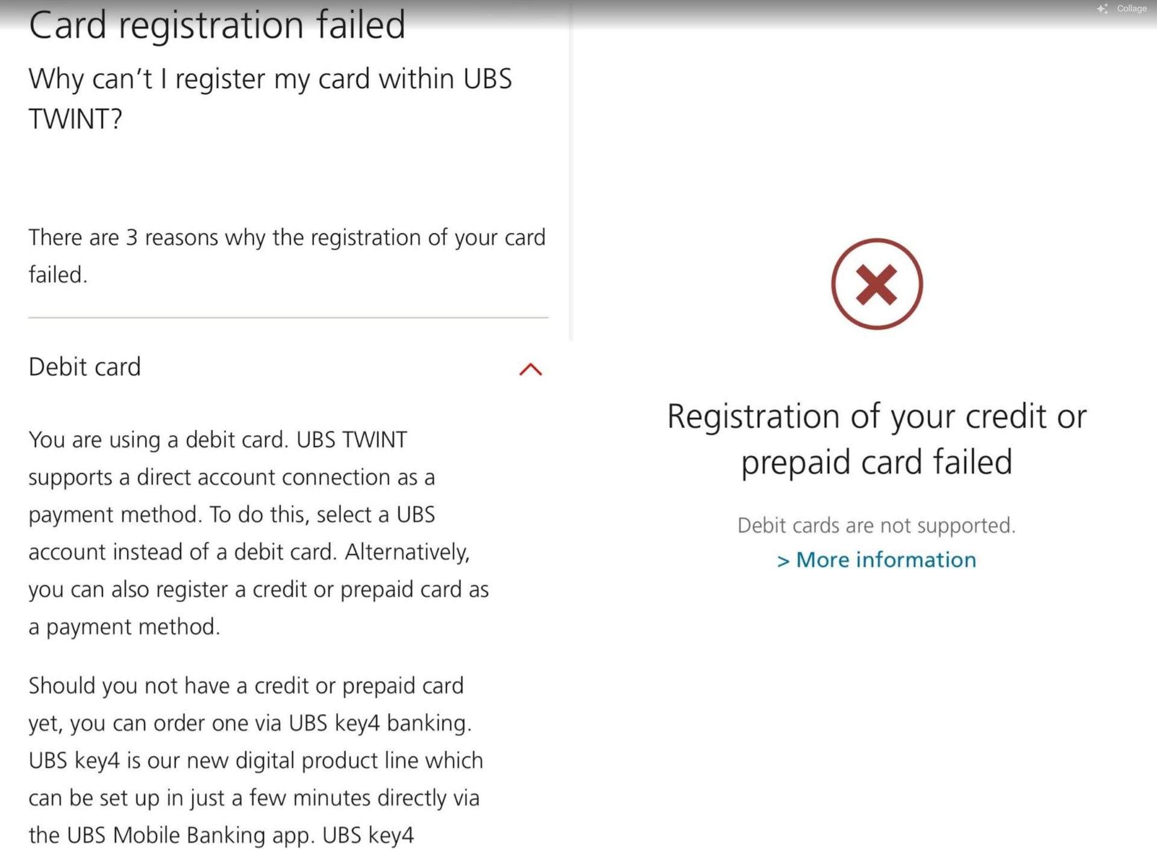Collapse the Debit card section chevron
This screenshot has width=1157, height=850.
coord(530,369)
